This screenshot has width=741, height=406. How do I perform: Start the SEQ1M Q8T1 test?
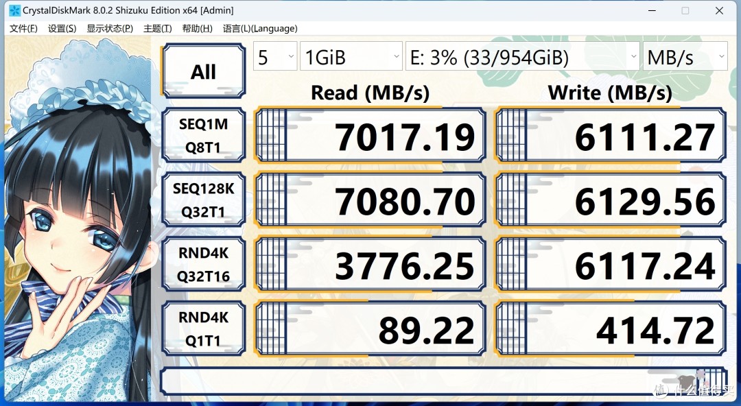pos(204,135)
